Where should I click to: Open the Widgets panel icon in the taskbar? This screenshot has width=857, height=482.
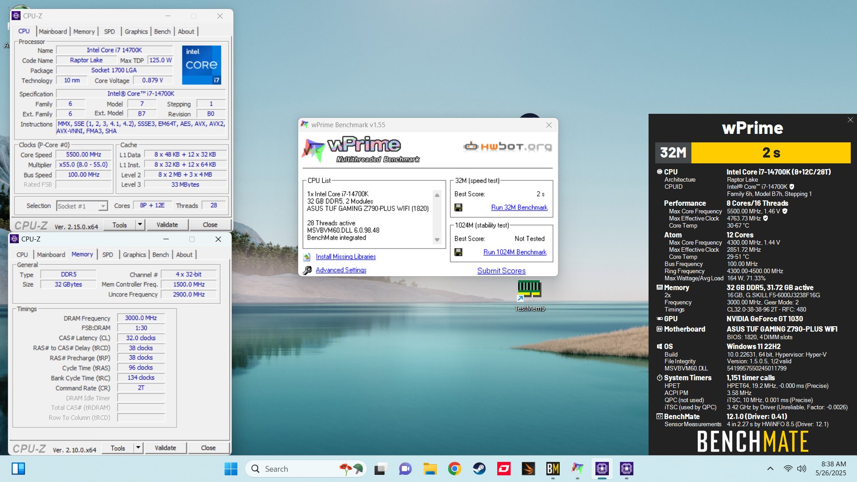point(18,469)
